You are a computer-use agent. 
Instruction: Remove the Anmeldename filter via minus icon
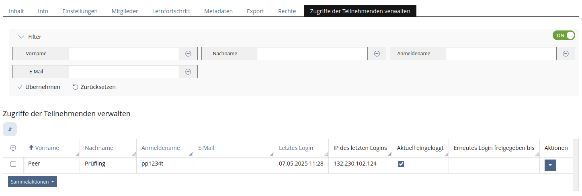(566, 54)
